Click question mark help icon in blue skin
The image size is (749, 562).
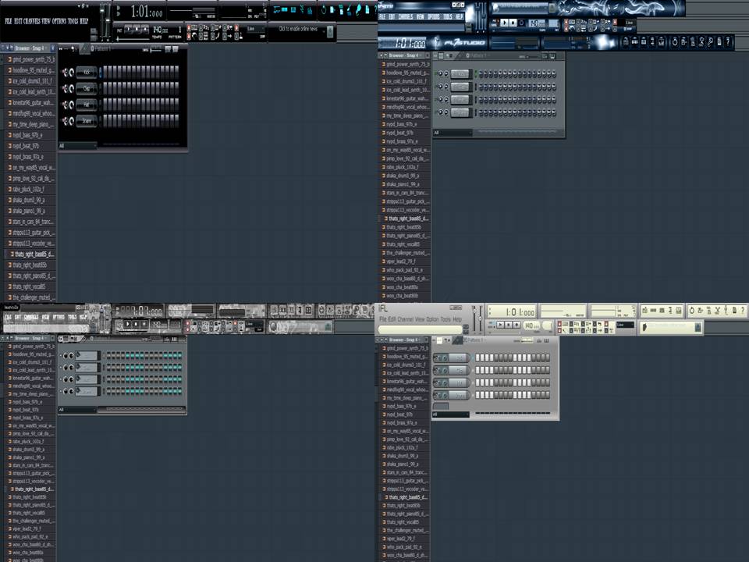(728, 42)
